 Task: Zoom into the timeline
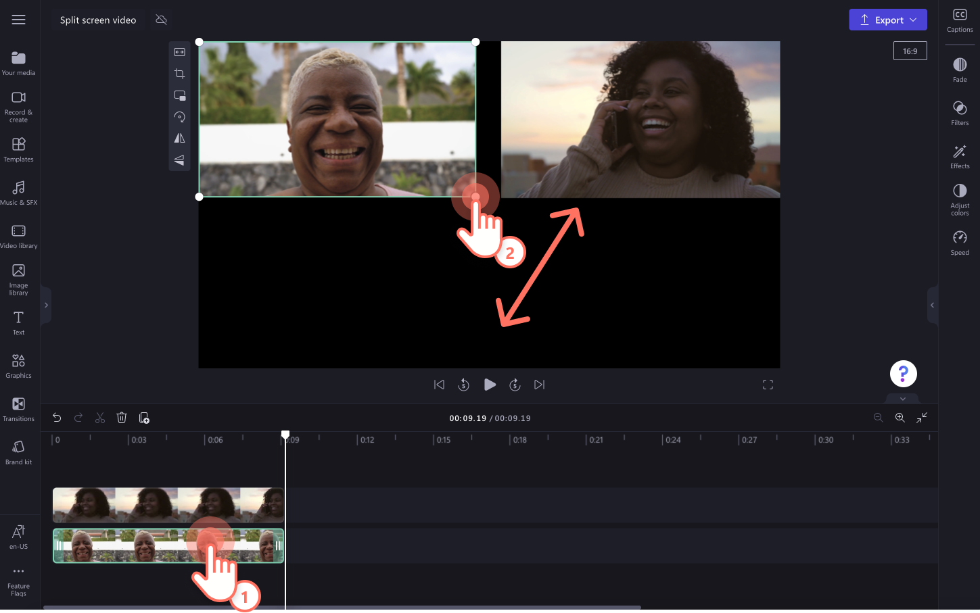point(900,418)
